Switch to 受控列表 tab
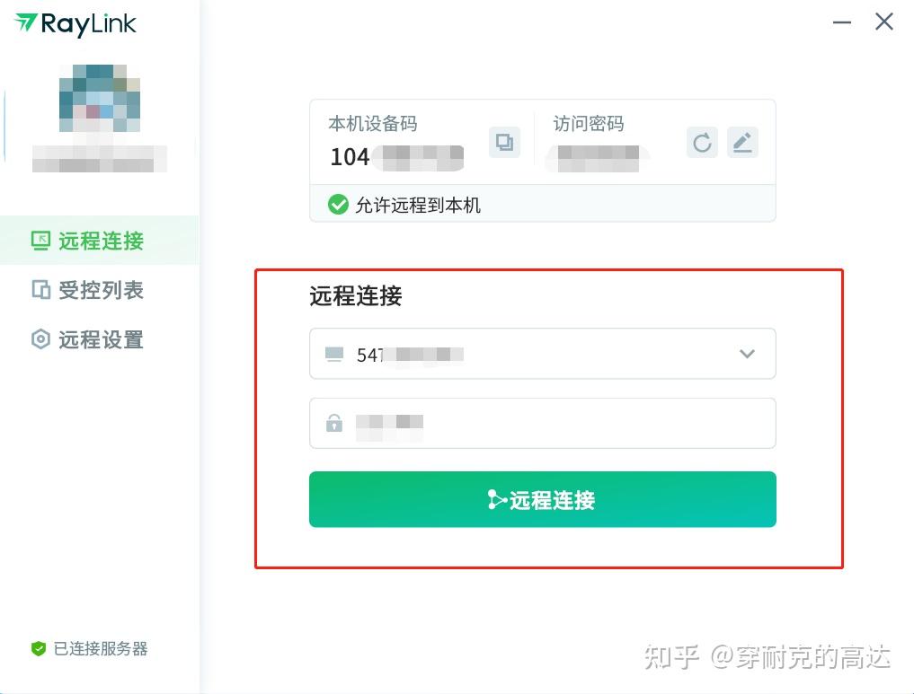 (x=99, y=290)
